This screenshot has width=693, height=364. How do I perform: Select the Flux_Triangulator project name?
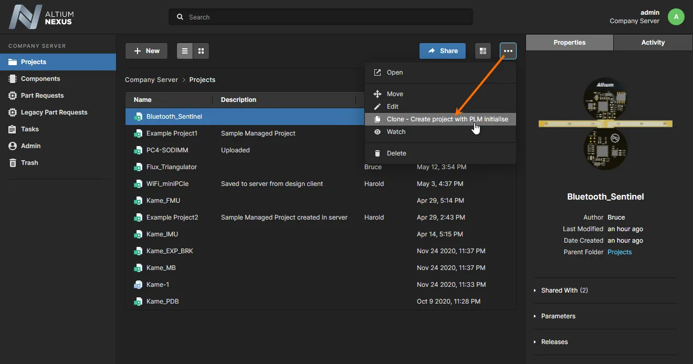click(x=172, y=167)
